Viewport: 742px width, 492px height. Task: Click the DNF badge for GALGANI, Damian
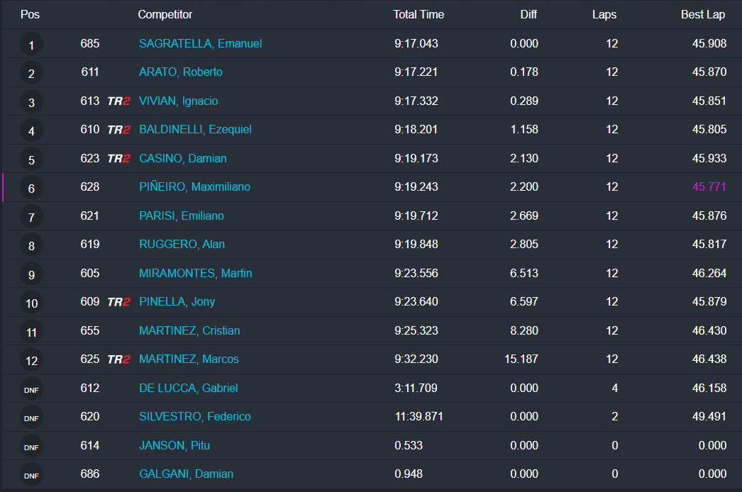(x=31, y=475)
